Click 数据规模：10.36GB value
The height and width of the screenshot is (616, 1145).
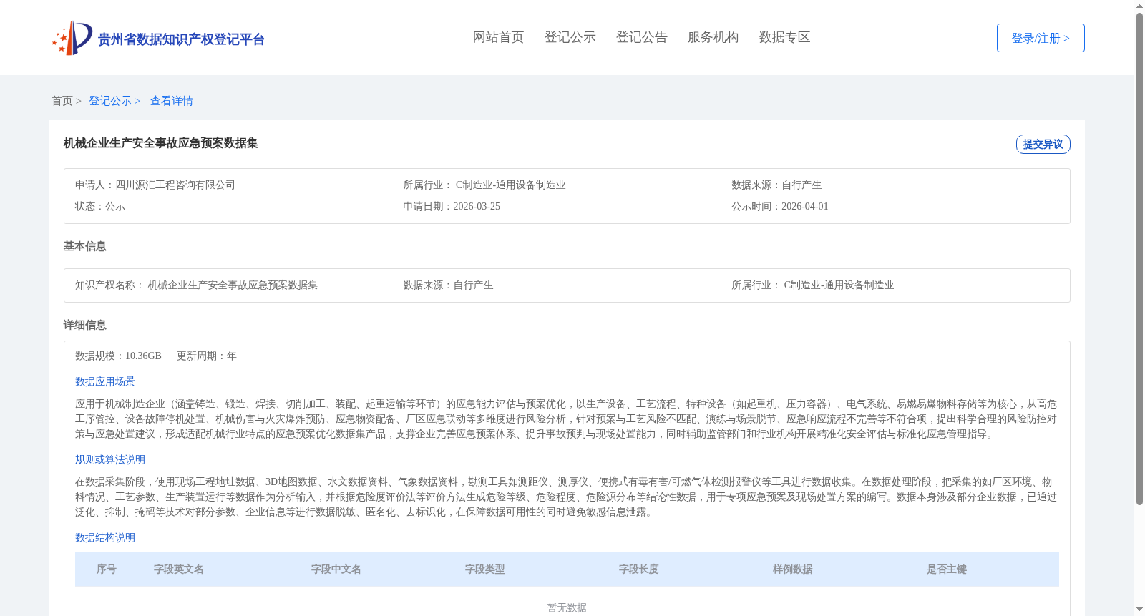[118, 356]
